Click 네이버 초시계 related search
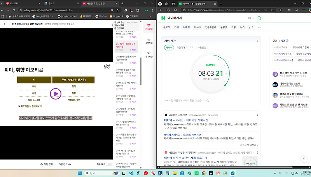Screen dimensions: 311x177 281,47
